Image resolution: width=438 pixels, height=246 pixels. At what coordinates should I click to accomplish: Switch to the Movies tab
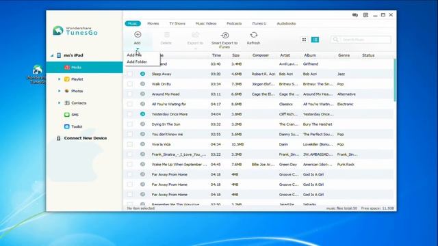(153, 23)
